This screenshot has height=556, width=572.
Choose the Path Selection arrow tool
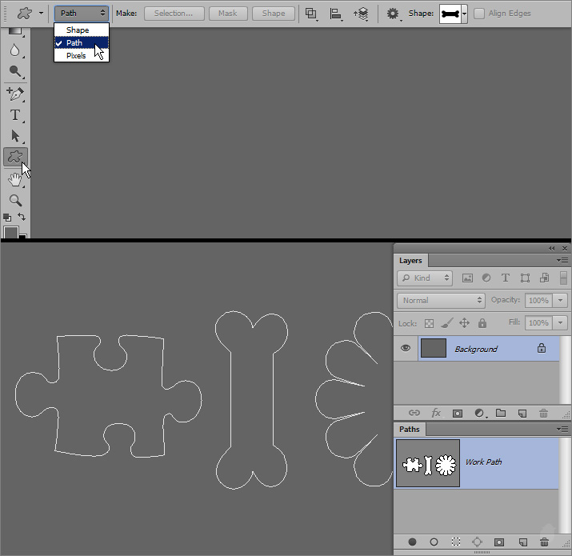pyautogui.click(x=14, y=136)
